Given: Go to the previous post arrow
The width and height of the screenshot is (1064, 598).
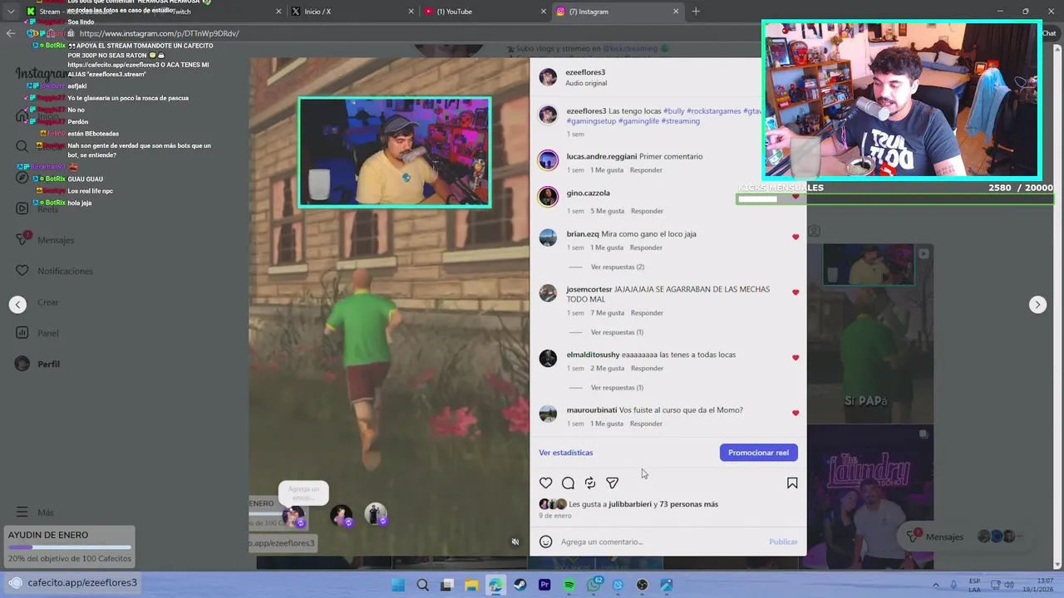Looking at the screenshot, I should pyautogui.click(x=17, y=305).
